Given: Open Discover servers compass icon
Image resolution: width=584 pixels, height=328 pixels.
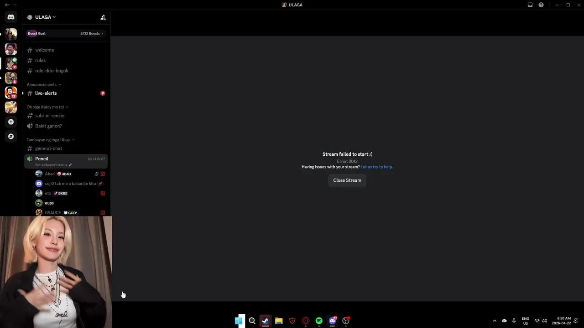Looking at the screenshot, I should click(x=11, y=136).
